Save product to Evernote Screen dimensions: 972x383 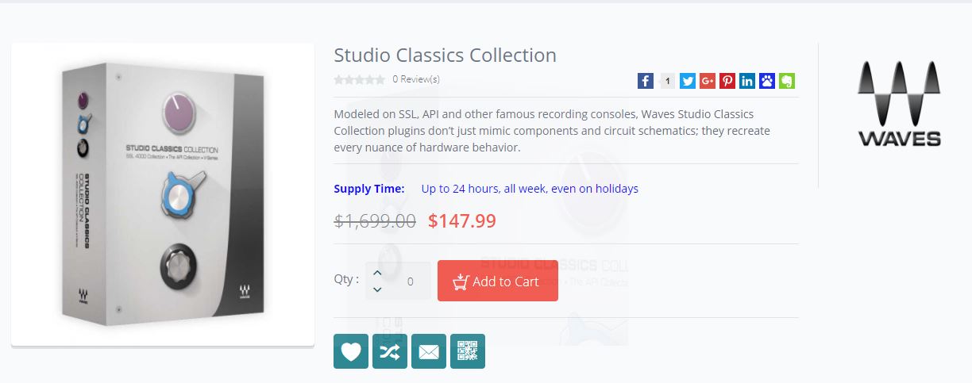[787, 81]
